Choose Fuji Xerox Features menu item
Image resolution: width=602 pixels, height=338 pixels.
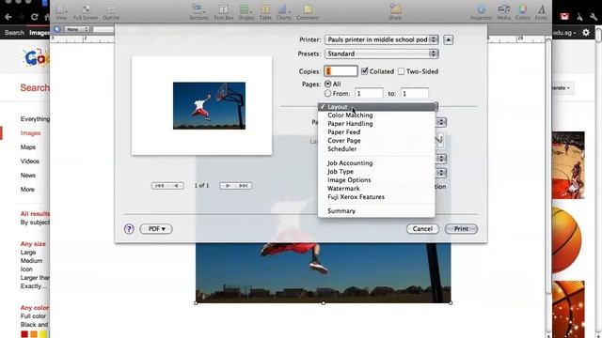[x=376, y=197]
